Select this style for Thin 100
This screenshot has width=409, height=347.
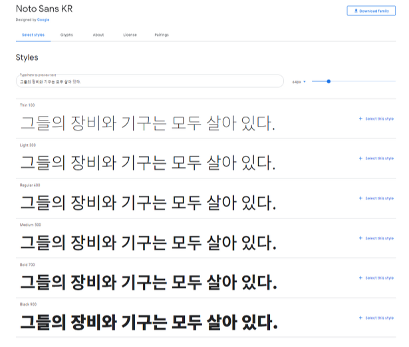pyautogui.click(x=376, y=119)
